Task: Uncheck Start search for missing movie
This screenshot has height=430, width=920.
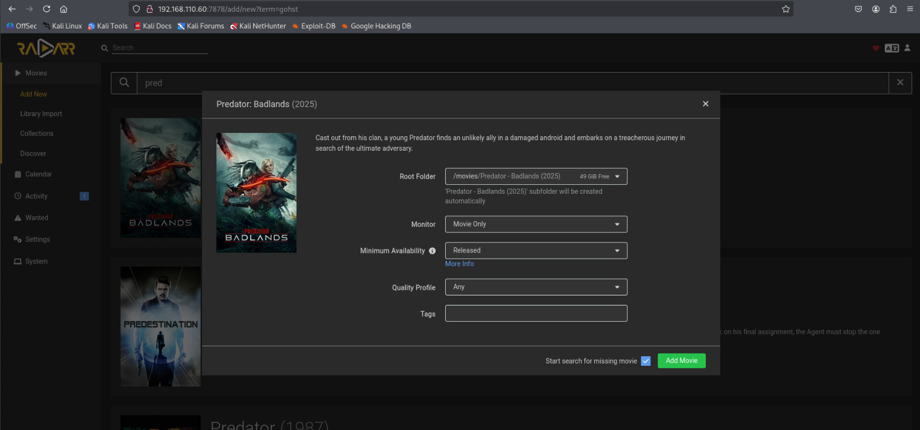Action: pos(646,361)
